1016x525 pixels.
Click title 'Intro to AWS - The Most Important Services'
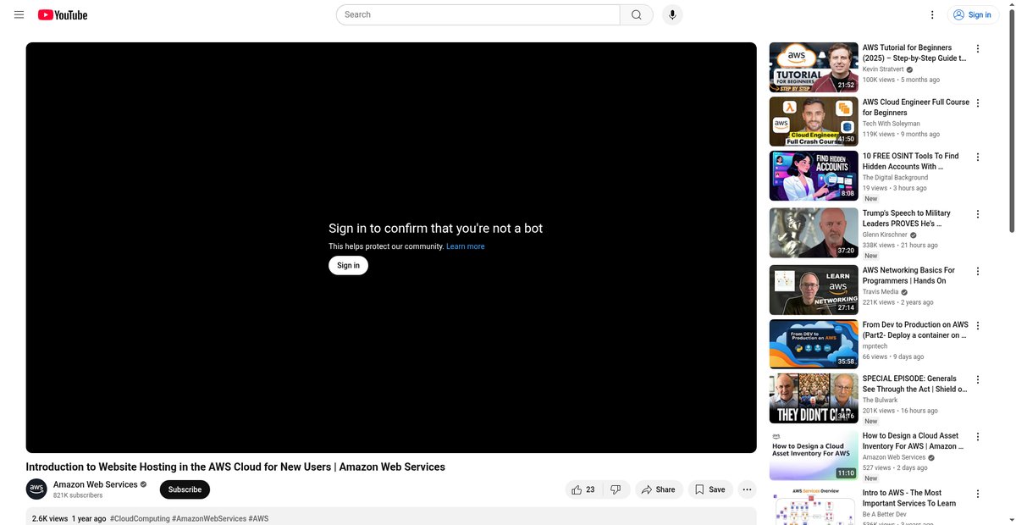pyautogui.click(x=909, y=498)
